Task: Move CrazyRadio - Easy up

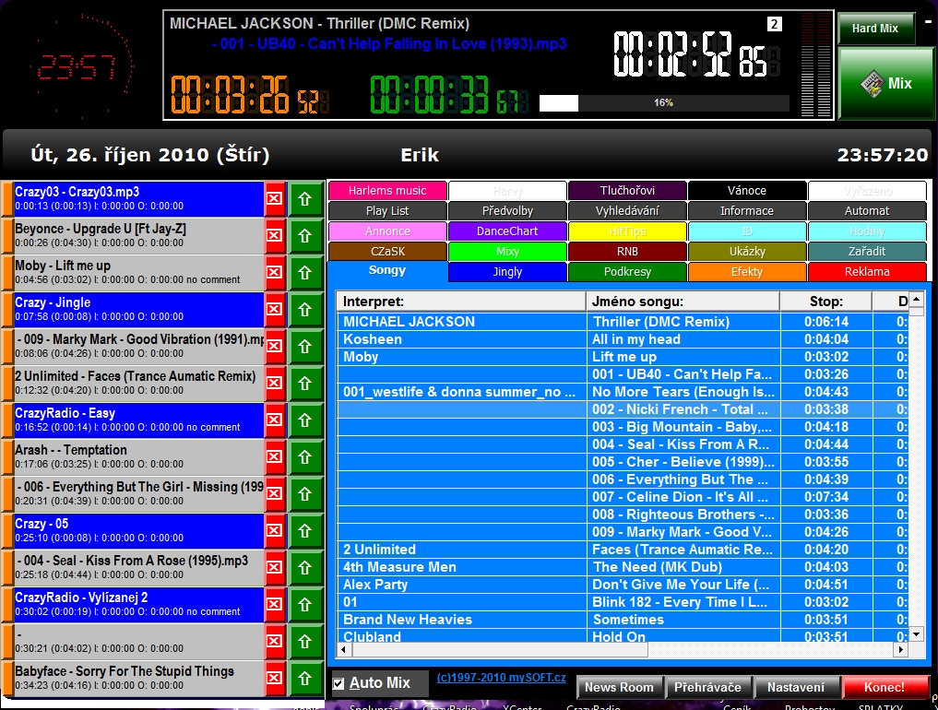Action: [x=305, y=420]
